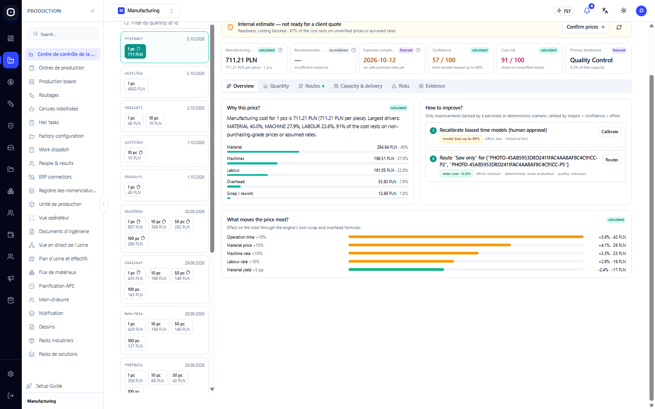Open the notifications bell

(x=587, y=10)
